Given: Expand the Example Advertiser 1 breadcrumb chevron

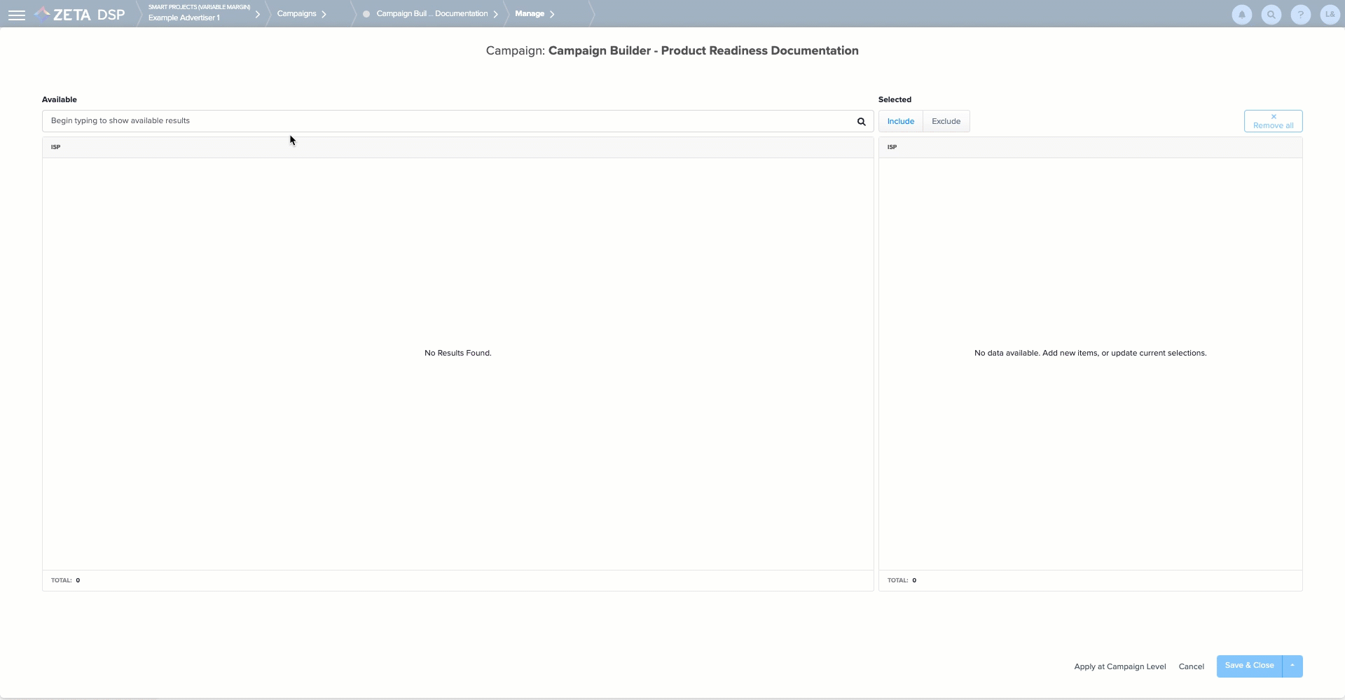Looking at the screenshot, I should pyautogui.click(x=258, y=14).
